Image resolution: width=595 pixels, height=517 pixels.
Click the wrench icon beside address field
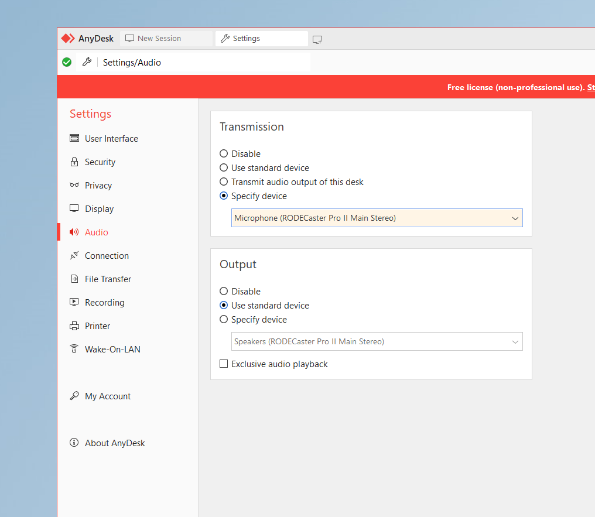[x=87, y=62]
